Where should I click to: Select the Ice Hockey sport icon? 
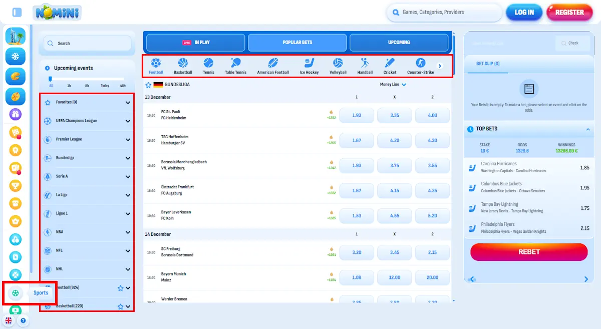309,64
